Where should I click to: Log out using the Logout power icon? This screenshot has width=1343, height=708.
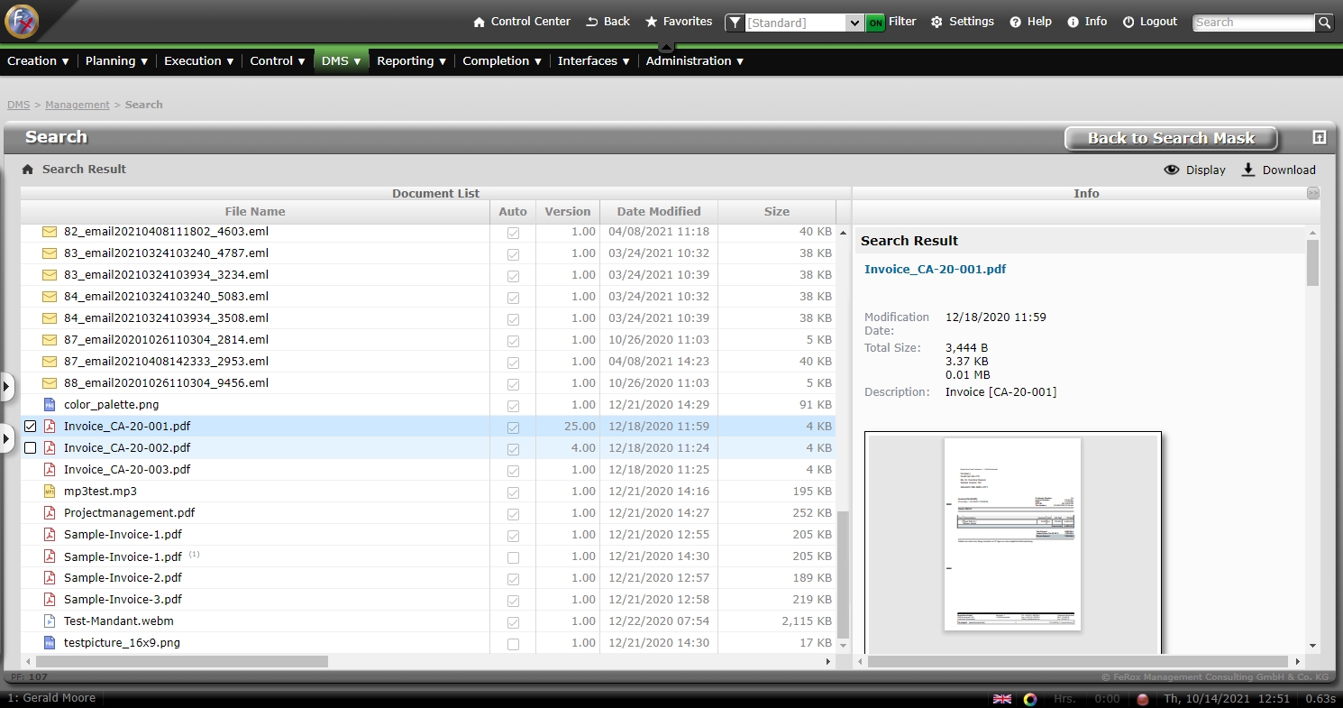coord(1150,22)
